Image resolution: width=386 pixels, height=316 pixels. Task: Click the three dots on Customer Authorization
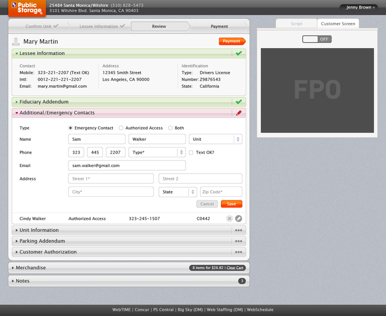coord(238,252)
